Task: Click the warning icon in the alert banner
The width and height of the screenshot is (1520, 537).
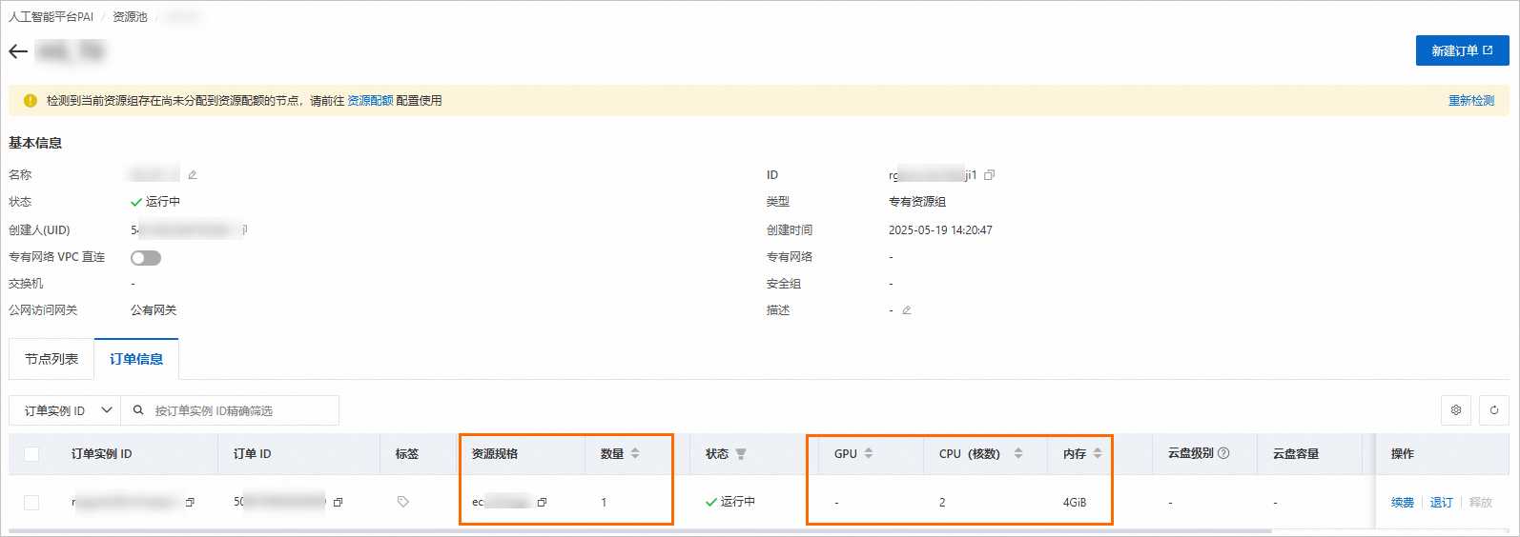Action: [30, 101]
